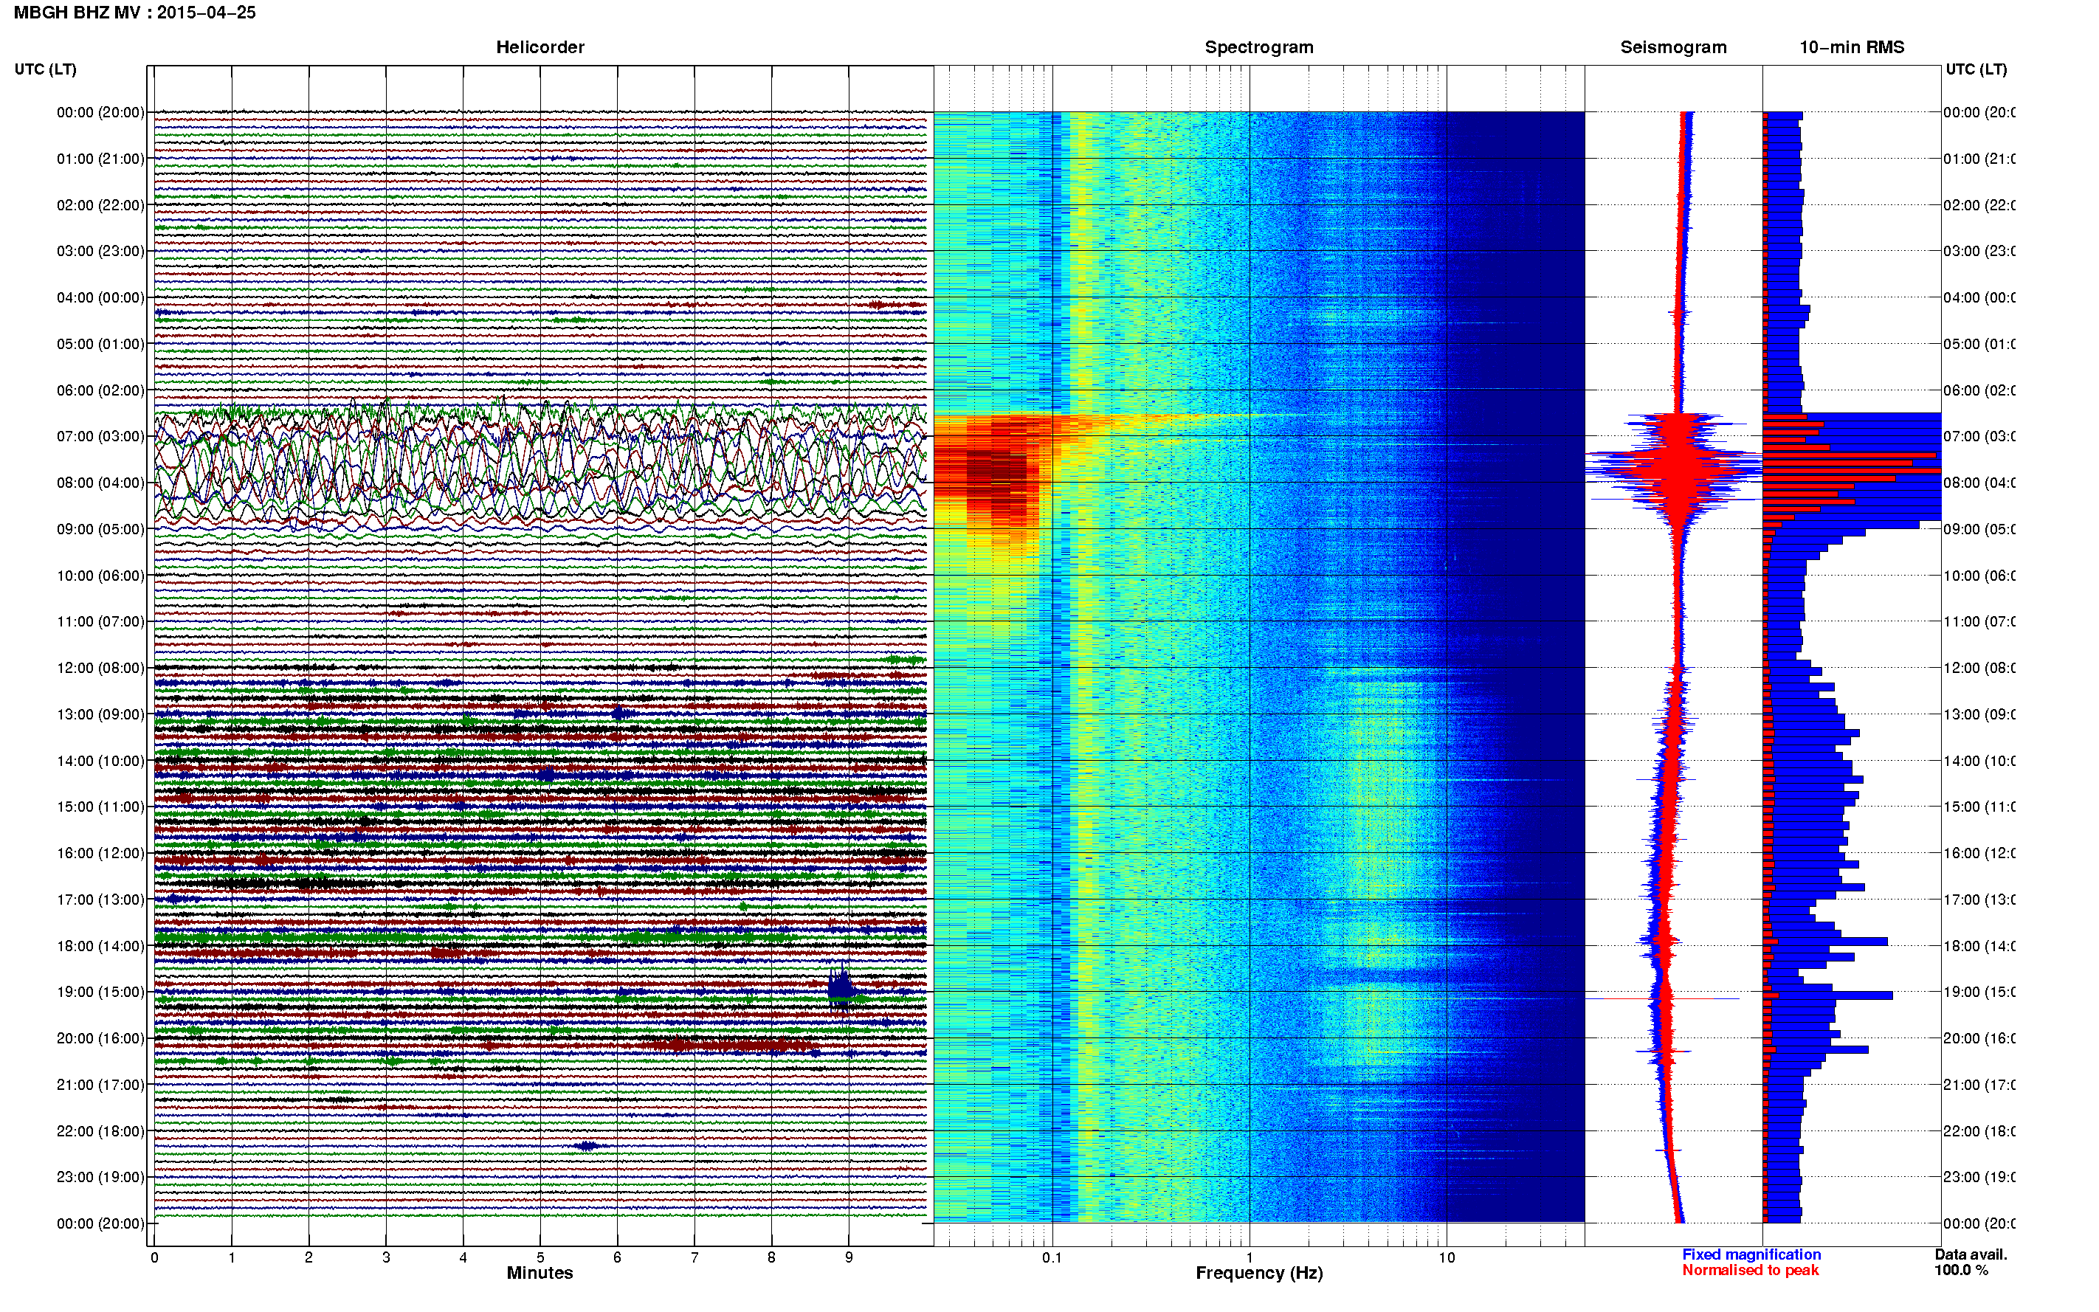2099x1312 pixels.
Task: Click the left '02:00 (22:00)' time label
Action: [x=100, y=206]
